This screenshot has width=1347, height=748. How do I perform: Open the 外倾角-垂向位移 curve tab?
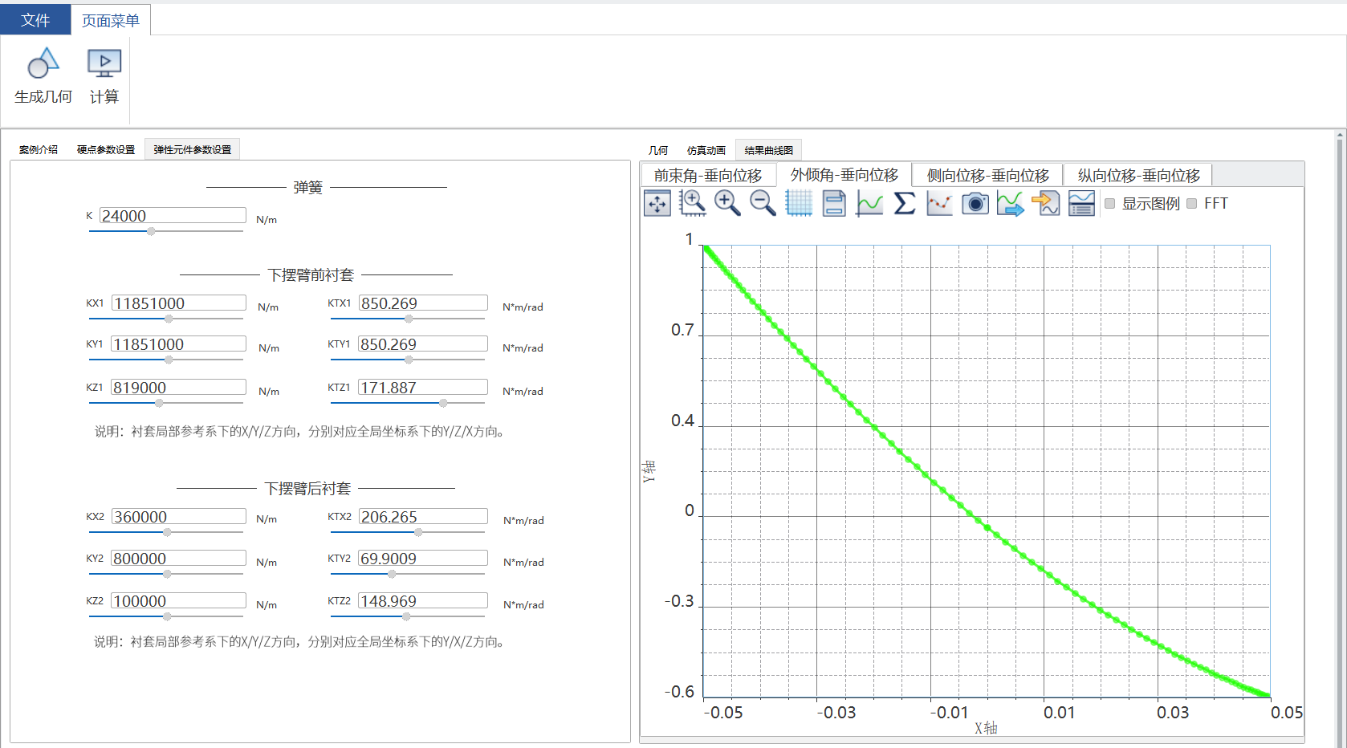pyautogui.click(x=844, y=174)
